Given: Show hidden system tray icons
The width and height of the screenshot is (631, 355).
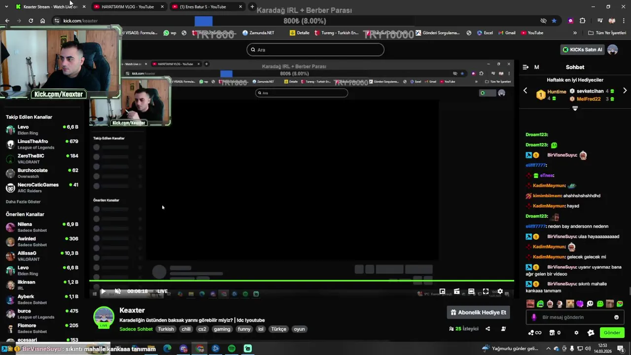Looking at the screenshot, I should 548,349.
